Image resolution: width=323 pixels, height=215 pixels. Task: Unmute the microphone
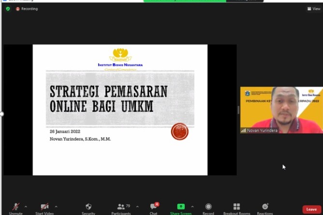(x=15, y=209)
